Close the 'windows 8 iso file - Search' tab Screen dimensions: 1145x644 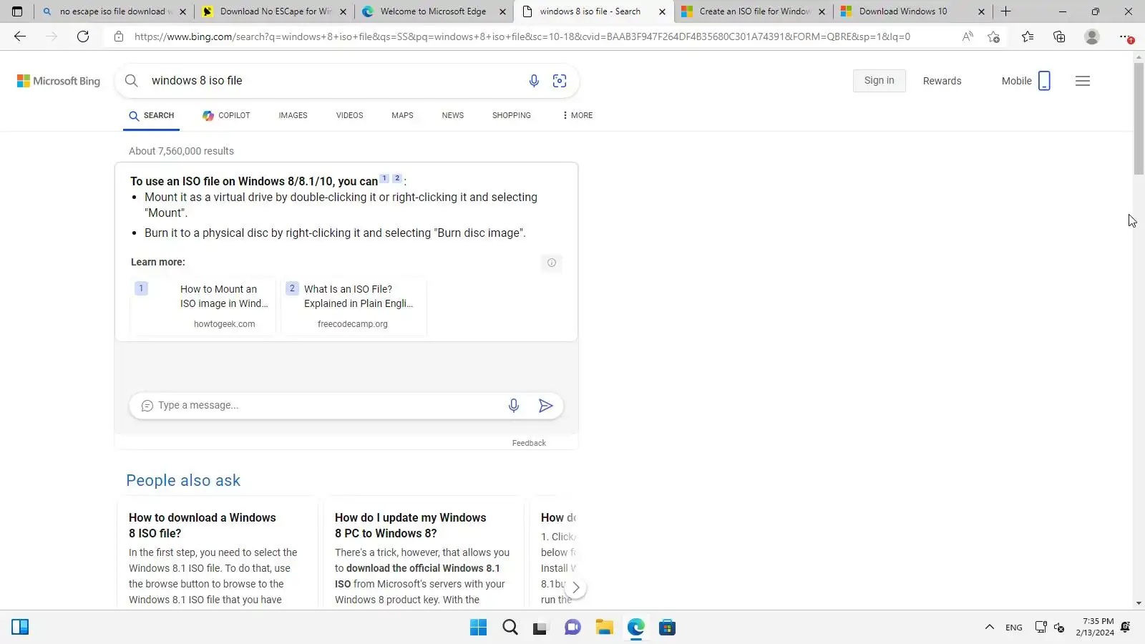tap(662, 11)
